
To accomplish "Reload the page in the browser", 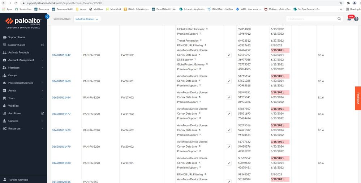I will 16,3.
